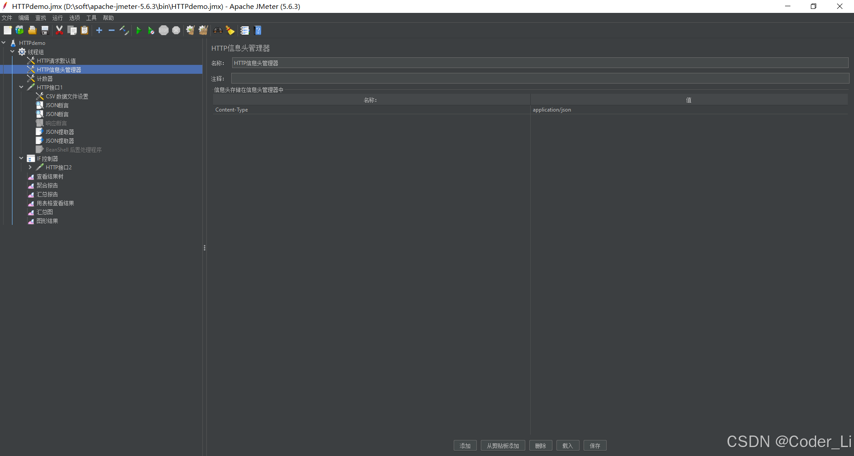Collapse the IF控制器 node
The width and height of the screenshot is (854, 456).
(21, 158)
